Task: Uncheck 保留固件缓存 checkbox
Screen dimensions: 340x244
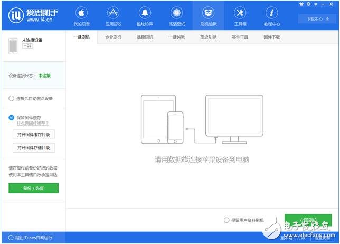Action: (11, 118)
